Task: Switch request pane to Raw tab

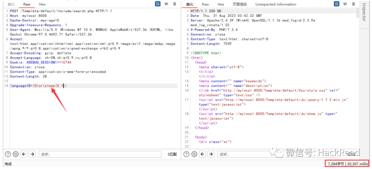Action: [27, 4]
